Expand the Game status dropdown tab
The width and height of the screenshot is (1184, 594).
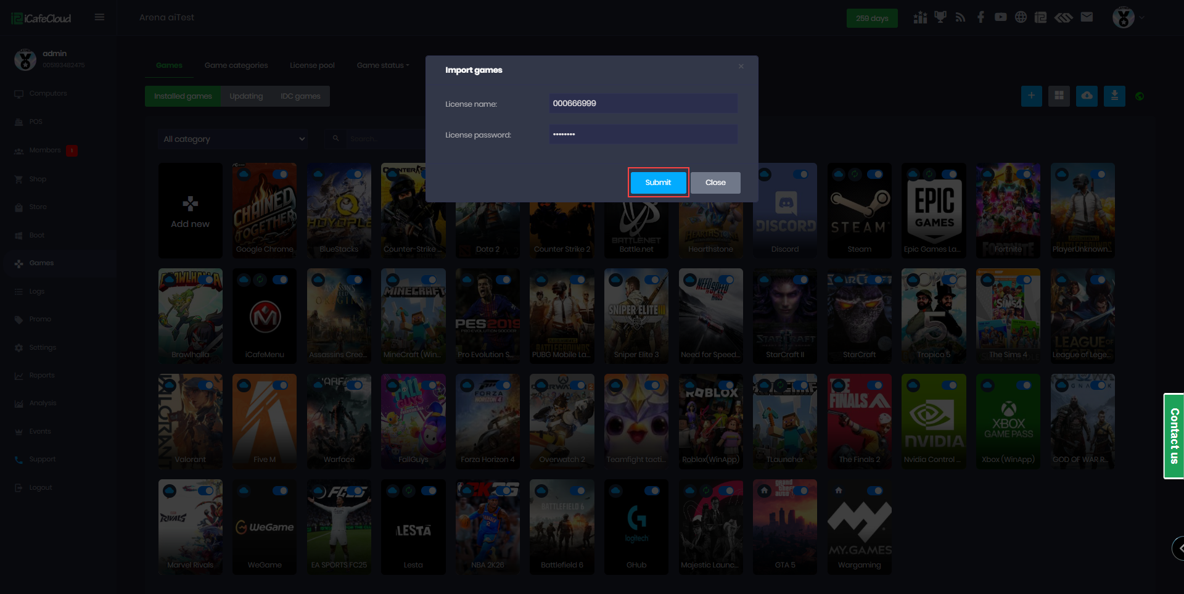[x=383, y=65]
